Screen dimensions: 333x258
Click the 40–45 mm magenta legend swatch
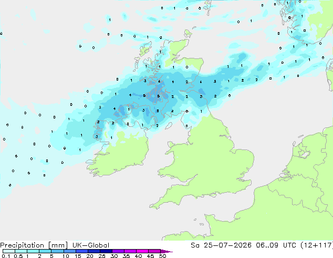[x=142, y=251]
